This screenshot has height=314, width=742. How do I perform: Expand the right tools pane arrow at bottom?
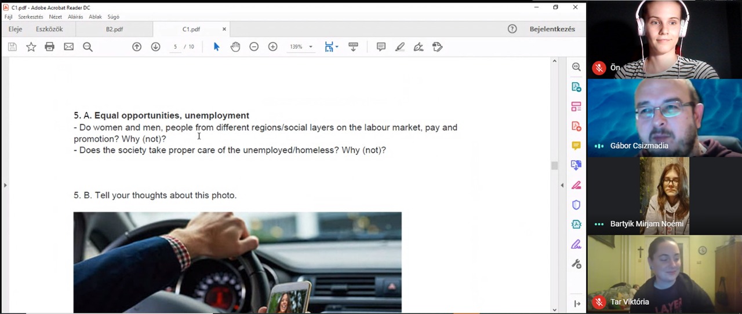[577, 304]
